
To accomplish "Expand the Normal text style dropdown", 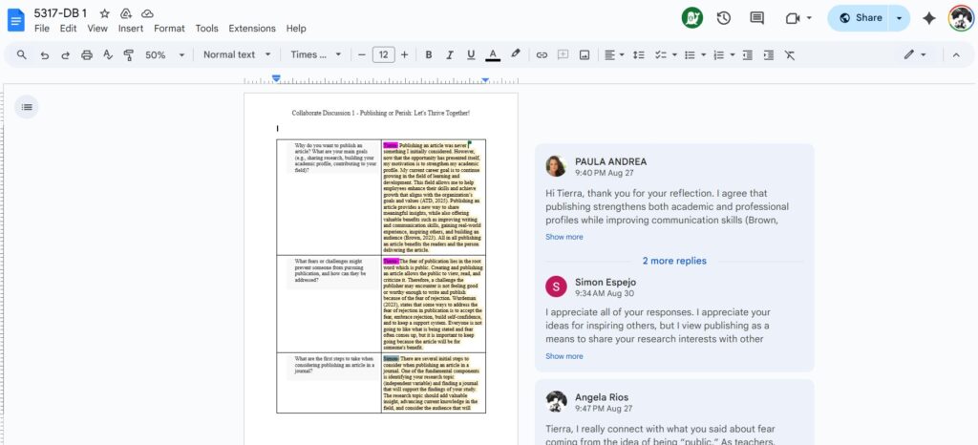I will coord(237,55).
